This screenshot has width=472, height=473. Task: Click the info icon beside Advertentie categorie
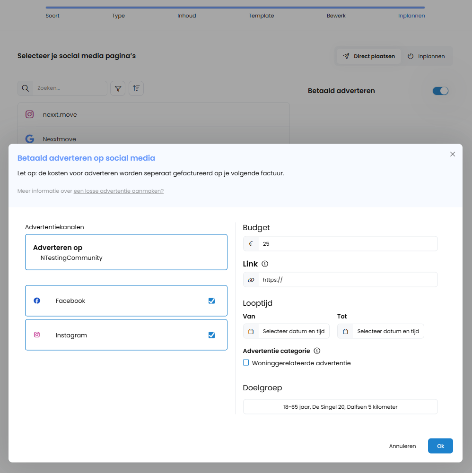(x=317, y=351)
